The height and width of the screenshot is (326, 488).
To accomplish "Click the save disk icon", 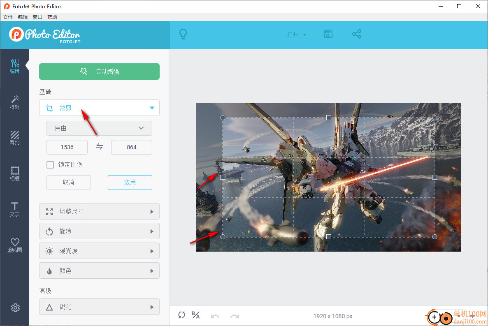I will click(x=328, y=34).
